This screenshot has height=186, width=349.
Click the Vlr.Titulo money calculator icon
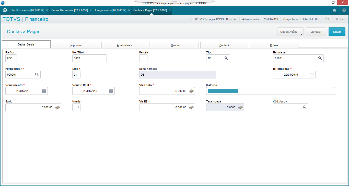pos(191,91)
